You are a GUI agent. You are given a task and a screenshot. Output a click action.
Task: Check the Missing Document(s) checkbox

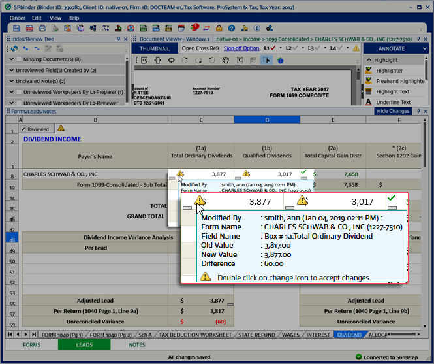[18, 59]
